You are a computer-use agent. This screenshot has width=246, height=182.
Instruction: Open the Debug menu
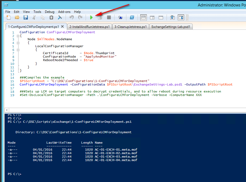tap(50, 12)
